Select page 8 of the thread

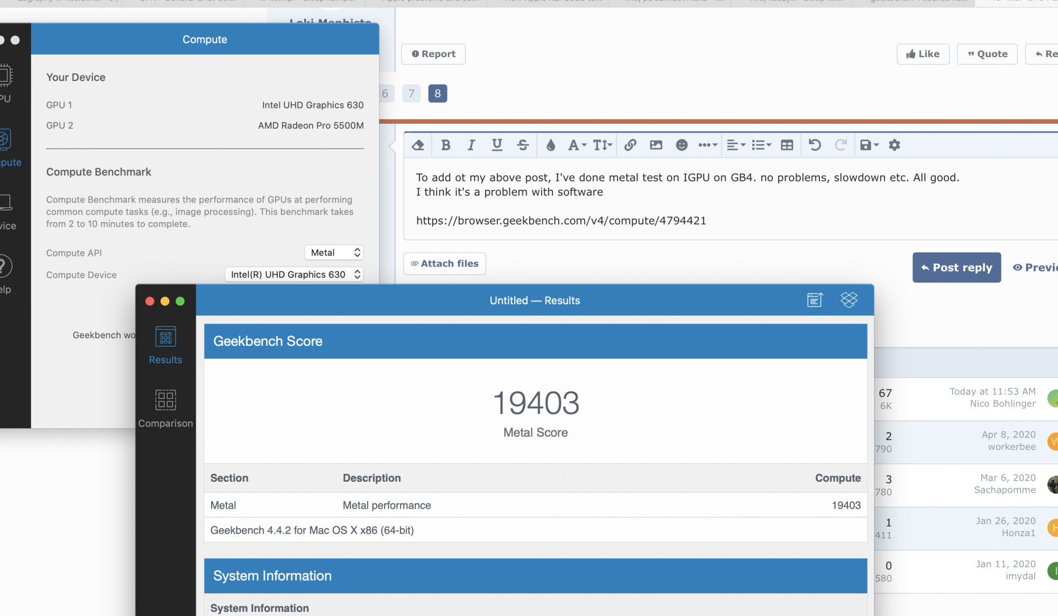(437, 94)
